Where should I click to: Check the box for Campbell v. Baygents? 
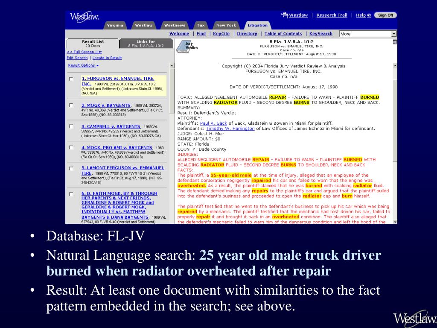pyautogui.click(x=71, y=126)
